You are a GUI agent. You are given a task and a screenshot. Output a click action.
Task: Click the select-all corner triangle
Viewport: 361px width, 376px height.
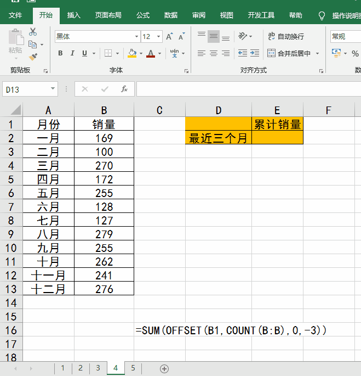click(x=16, y=110)
